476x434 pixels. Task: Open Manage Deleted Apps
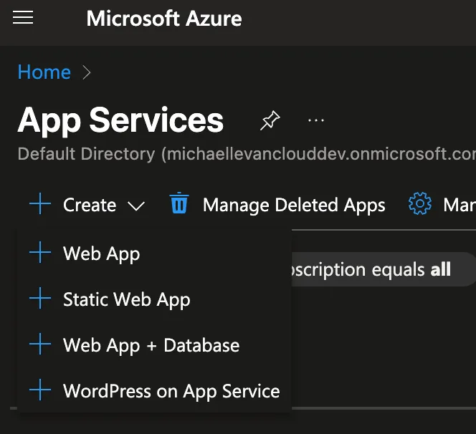[294, 205]
